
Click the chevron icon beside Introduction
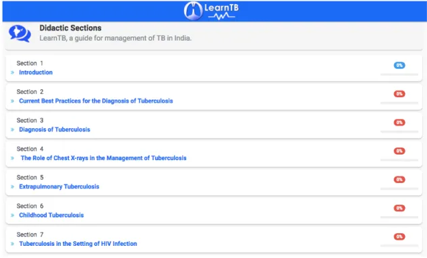point(13,72)
